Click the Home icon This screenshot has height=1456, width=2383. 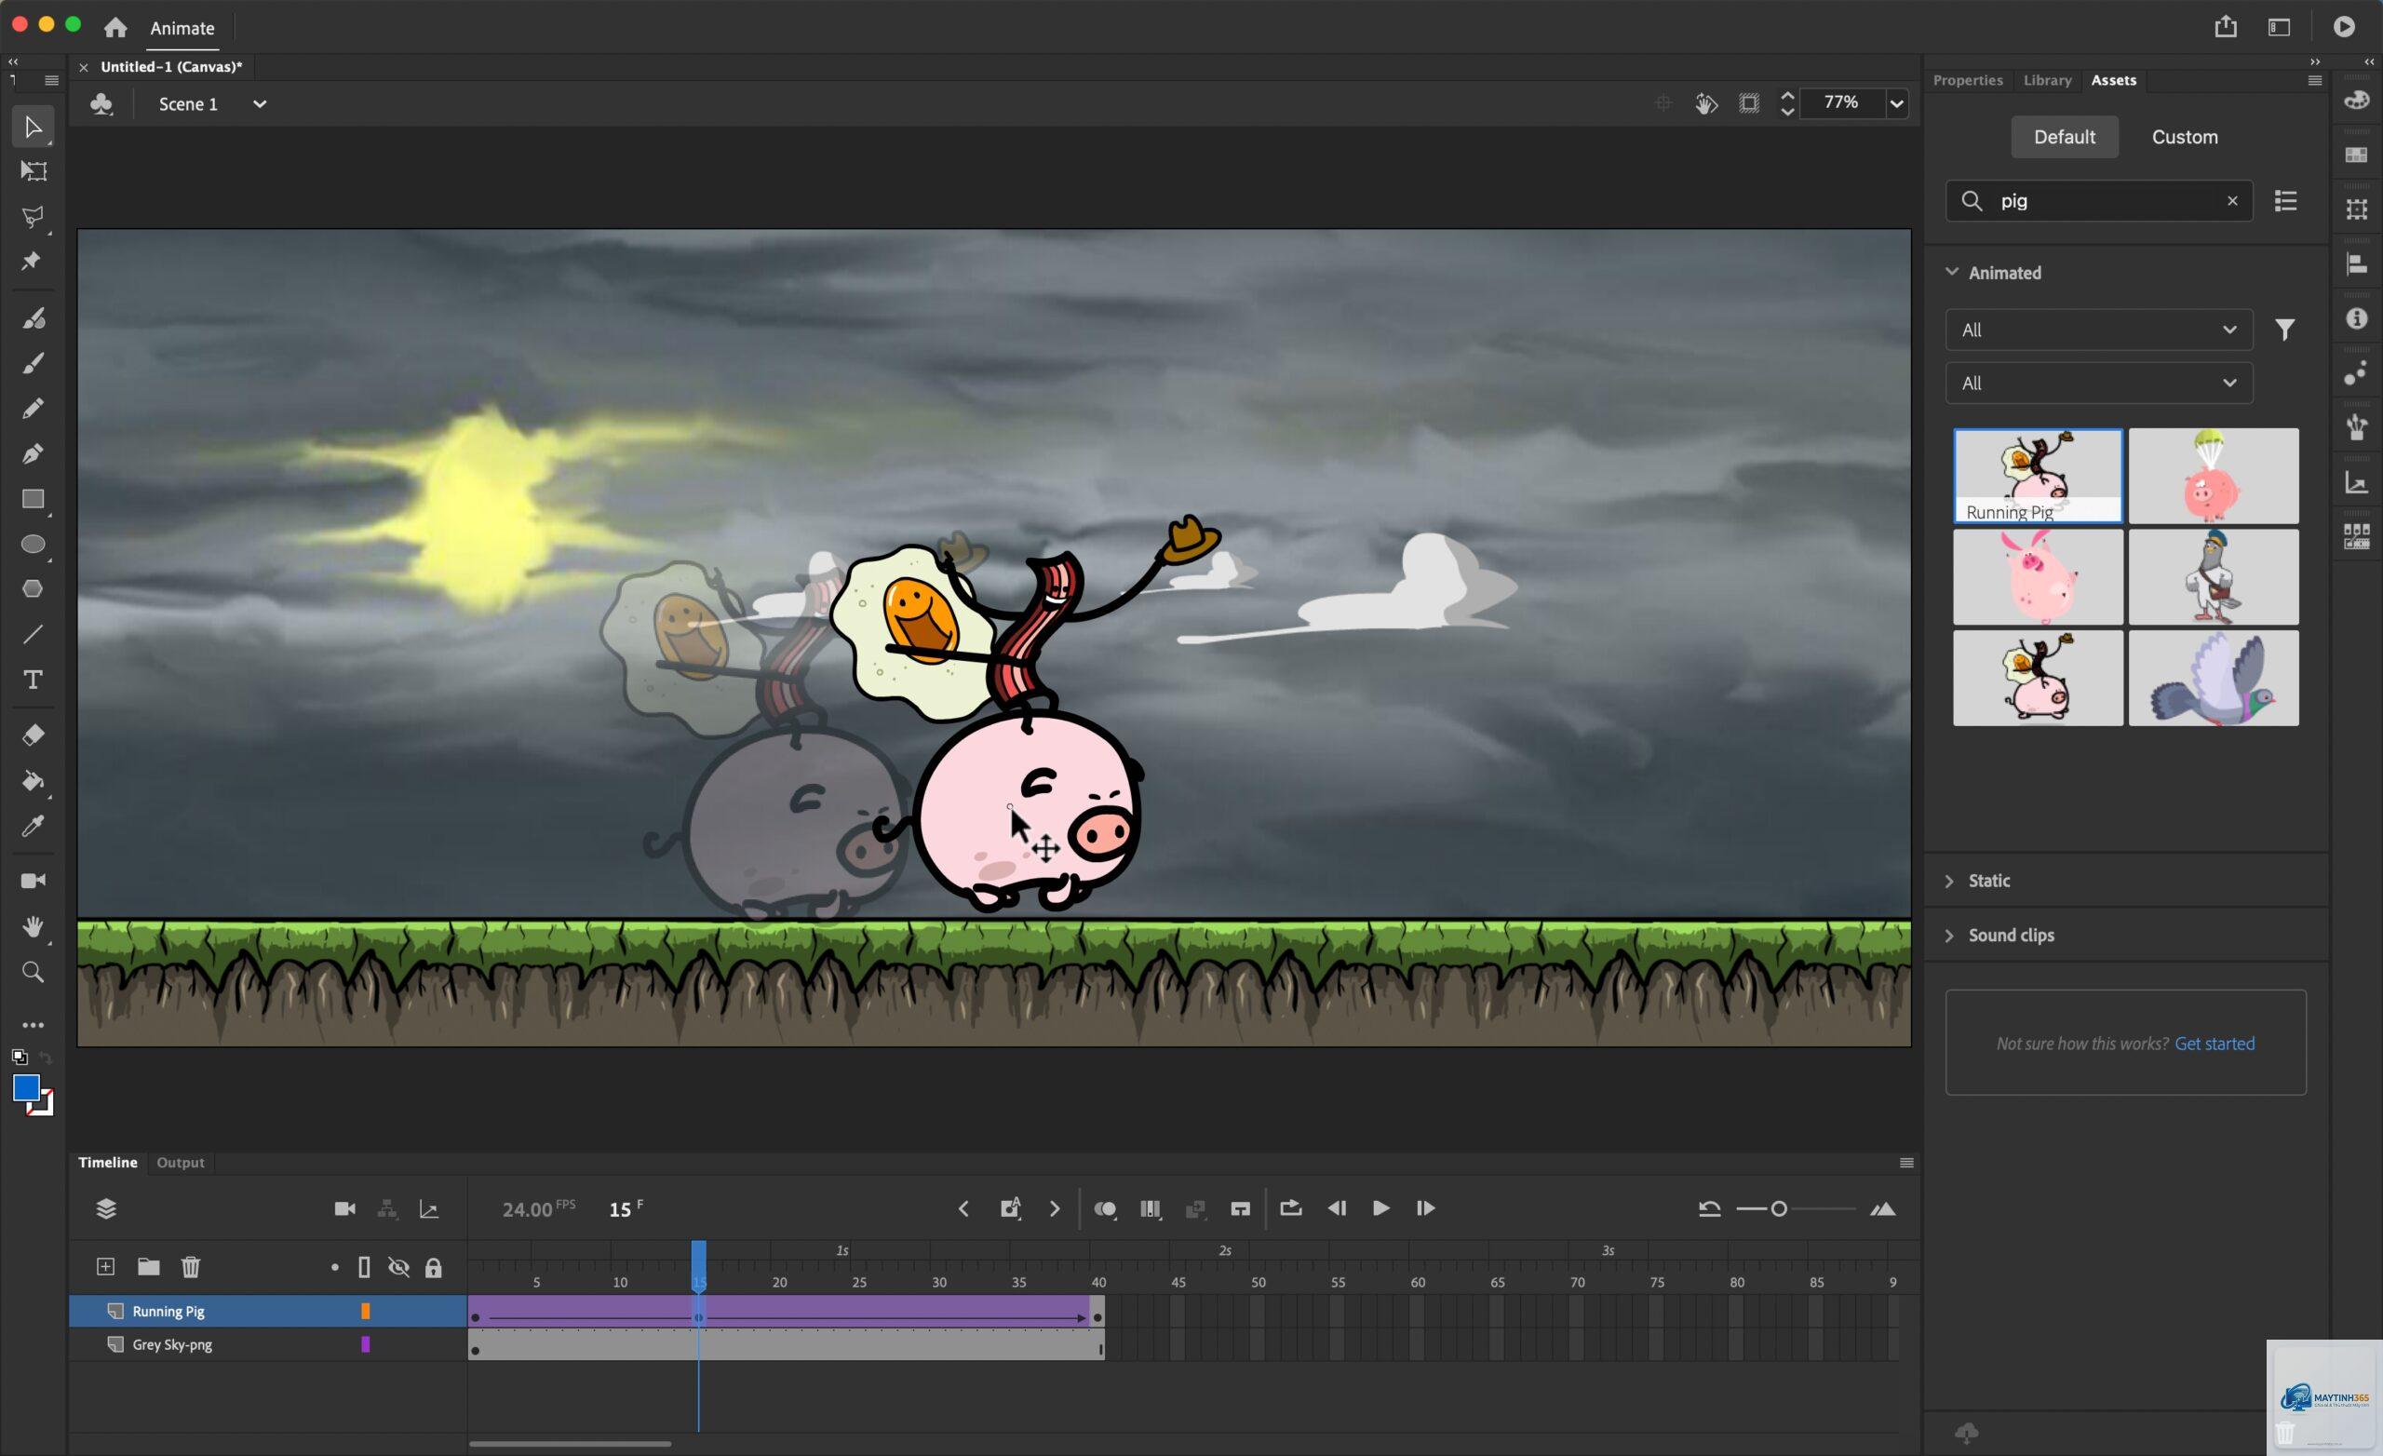(115, 27)
